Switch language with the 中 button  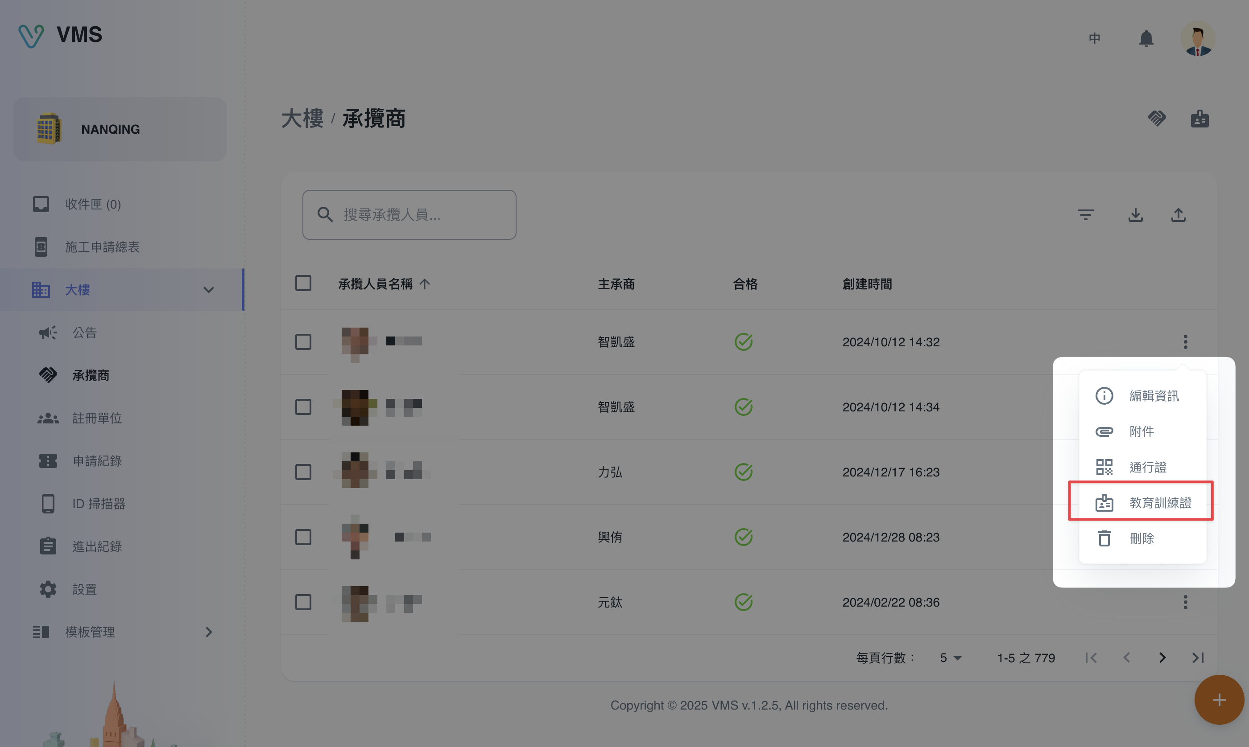pos(1094,39)
